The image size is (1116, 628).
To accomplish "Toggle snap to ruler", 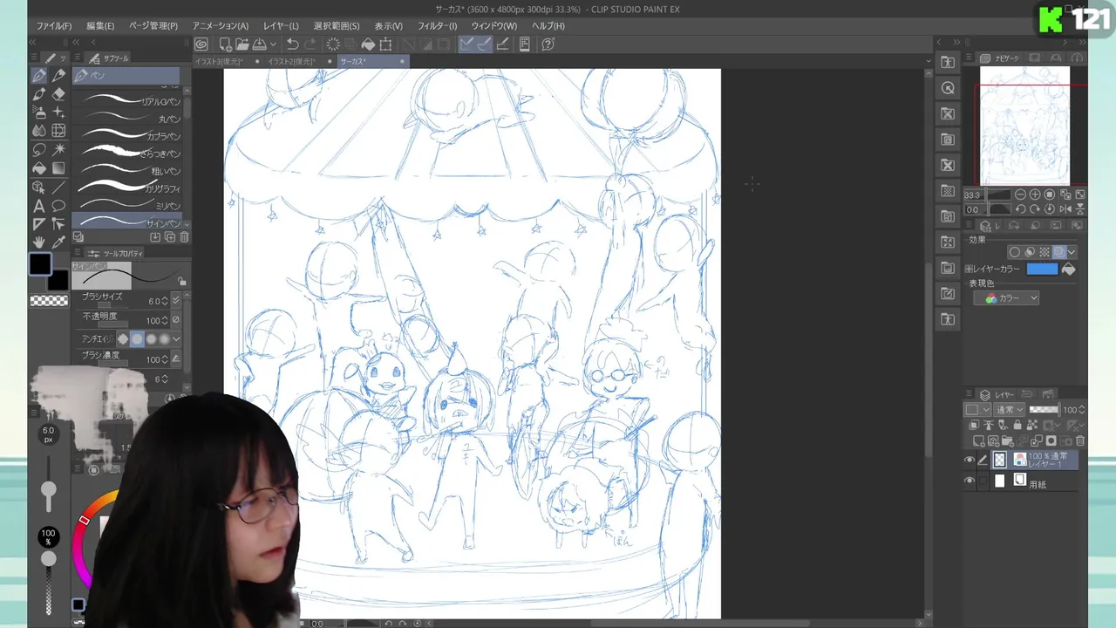I will coord(466,44).
